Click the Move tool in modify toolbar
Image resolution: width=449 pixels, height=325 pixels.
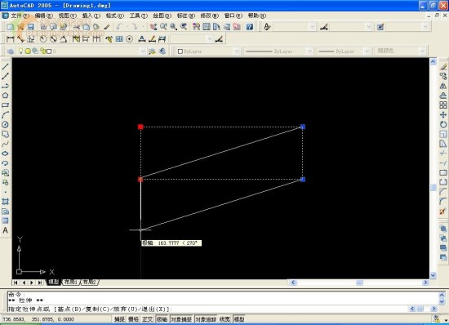pos(443,115)
